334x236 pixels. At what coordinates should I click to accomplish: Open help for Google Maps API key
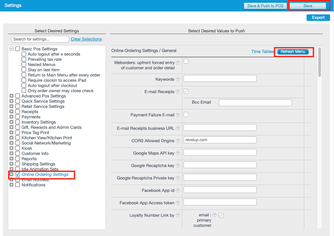(178, 152)
